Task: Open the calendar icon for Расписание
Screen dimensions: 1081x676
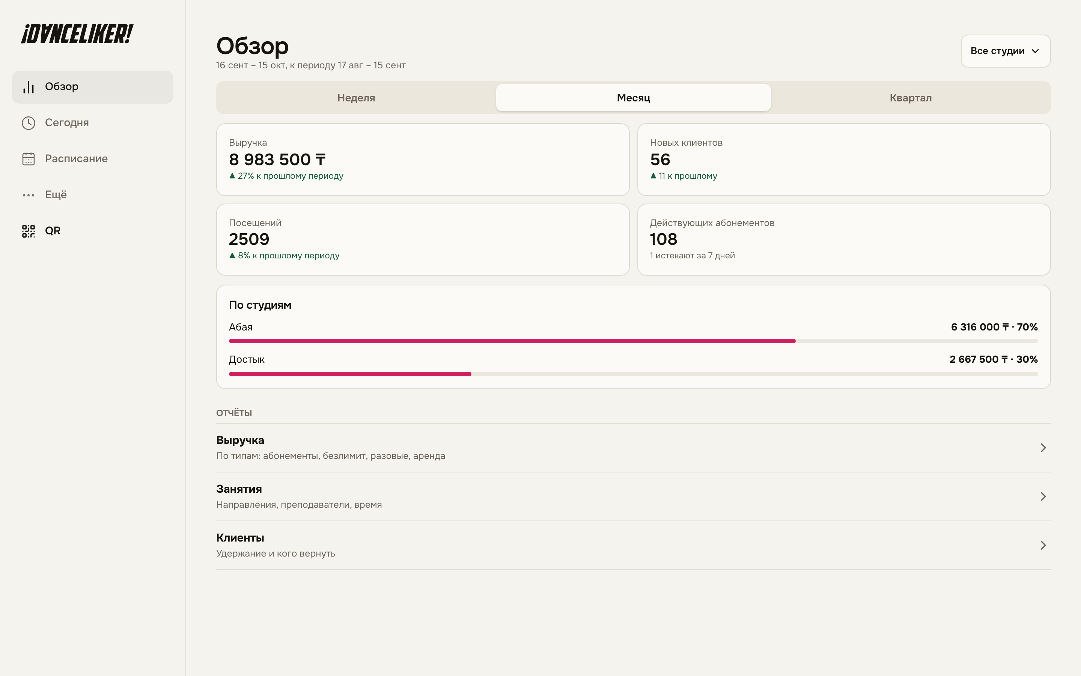Action: pos(29,159)
